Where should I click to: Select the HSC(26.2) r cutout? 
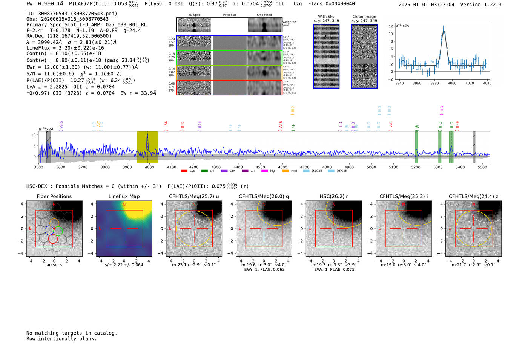coord(334,229)
